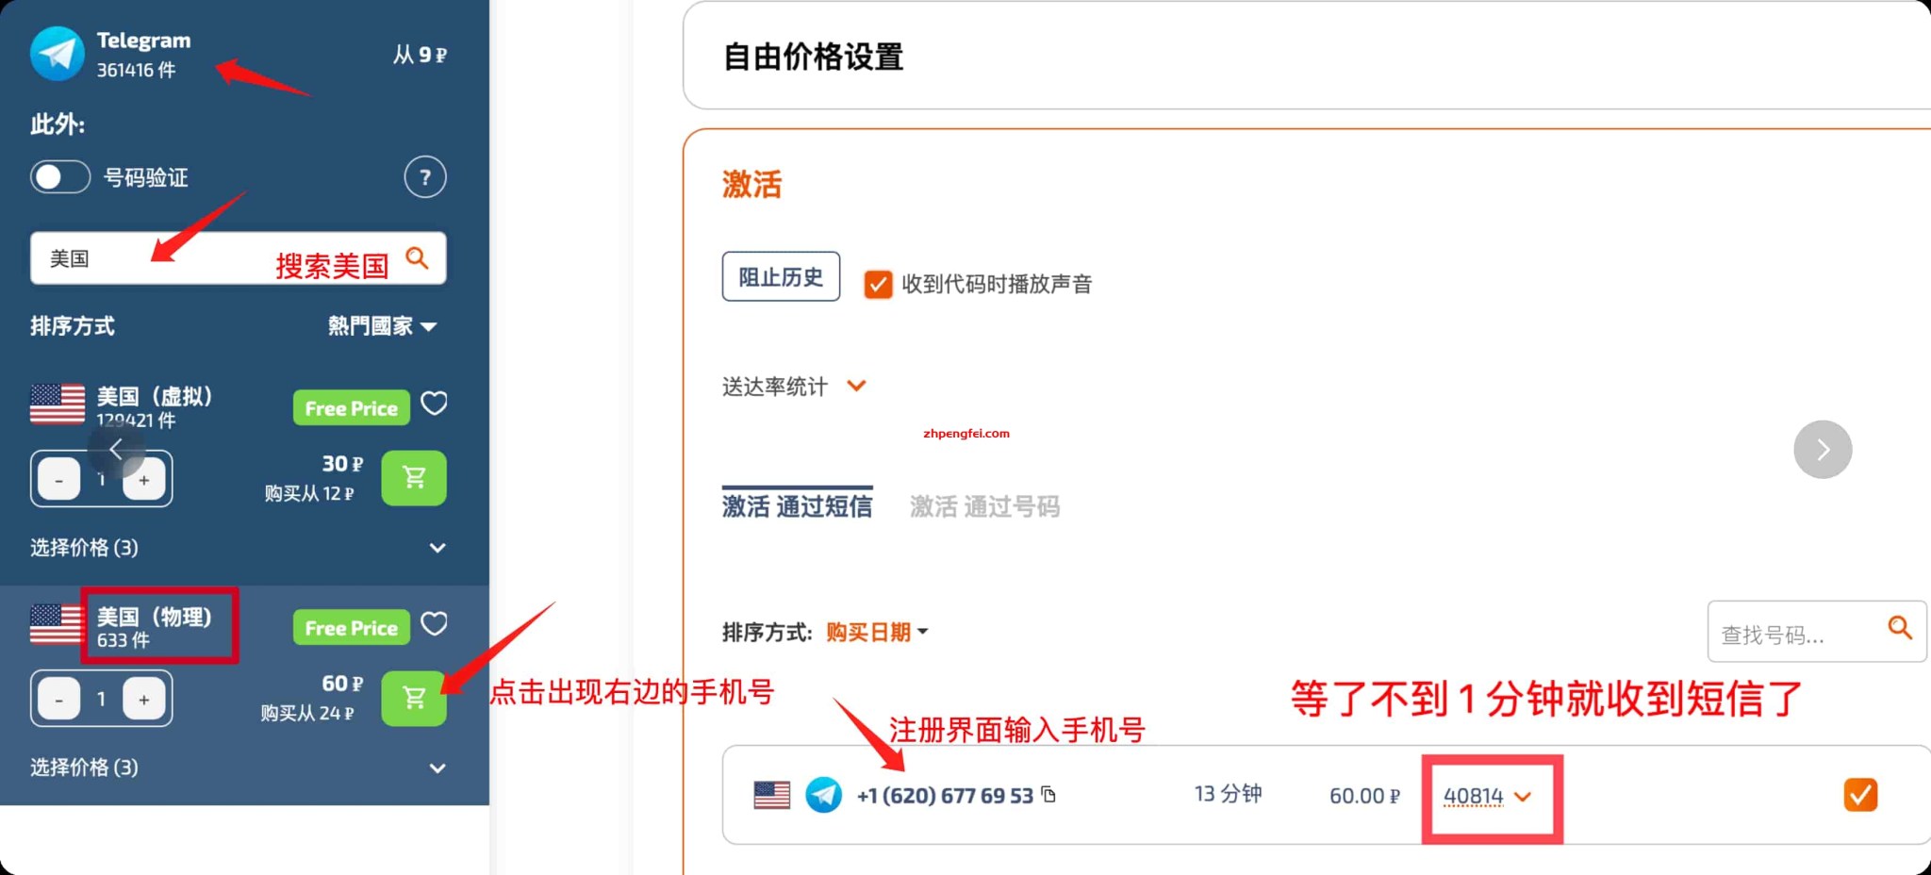This screenshot has width=1931, height=875.
Task: Expand 选择价格 (3) under 美国（物理）
Action: pyautogui.click(x=238, y=768)
